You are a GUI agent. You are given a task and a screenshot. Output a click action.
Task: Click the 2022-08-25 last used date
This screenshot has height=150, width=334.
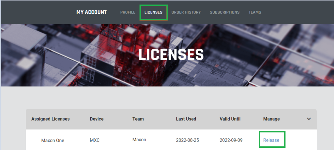[x=188, y=141]
